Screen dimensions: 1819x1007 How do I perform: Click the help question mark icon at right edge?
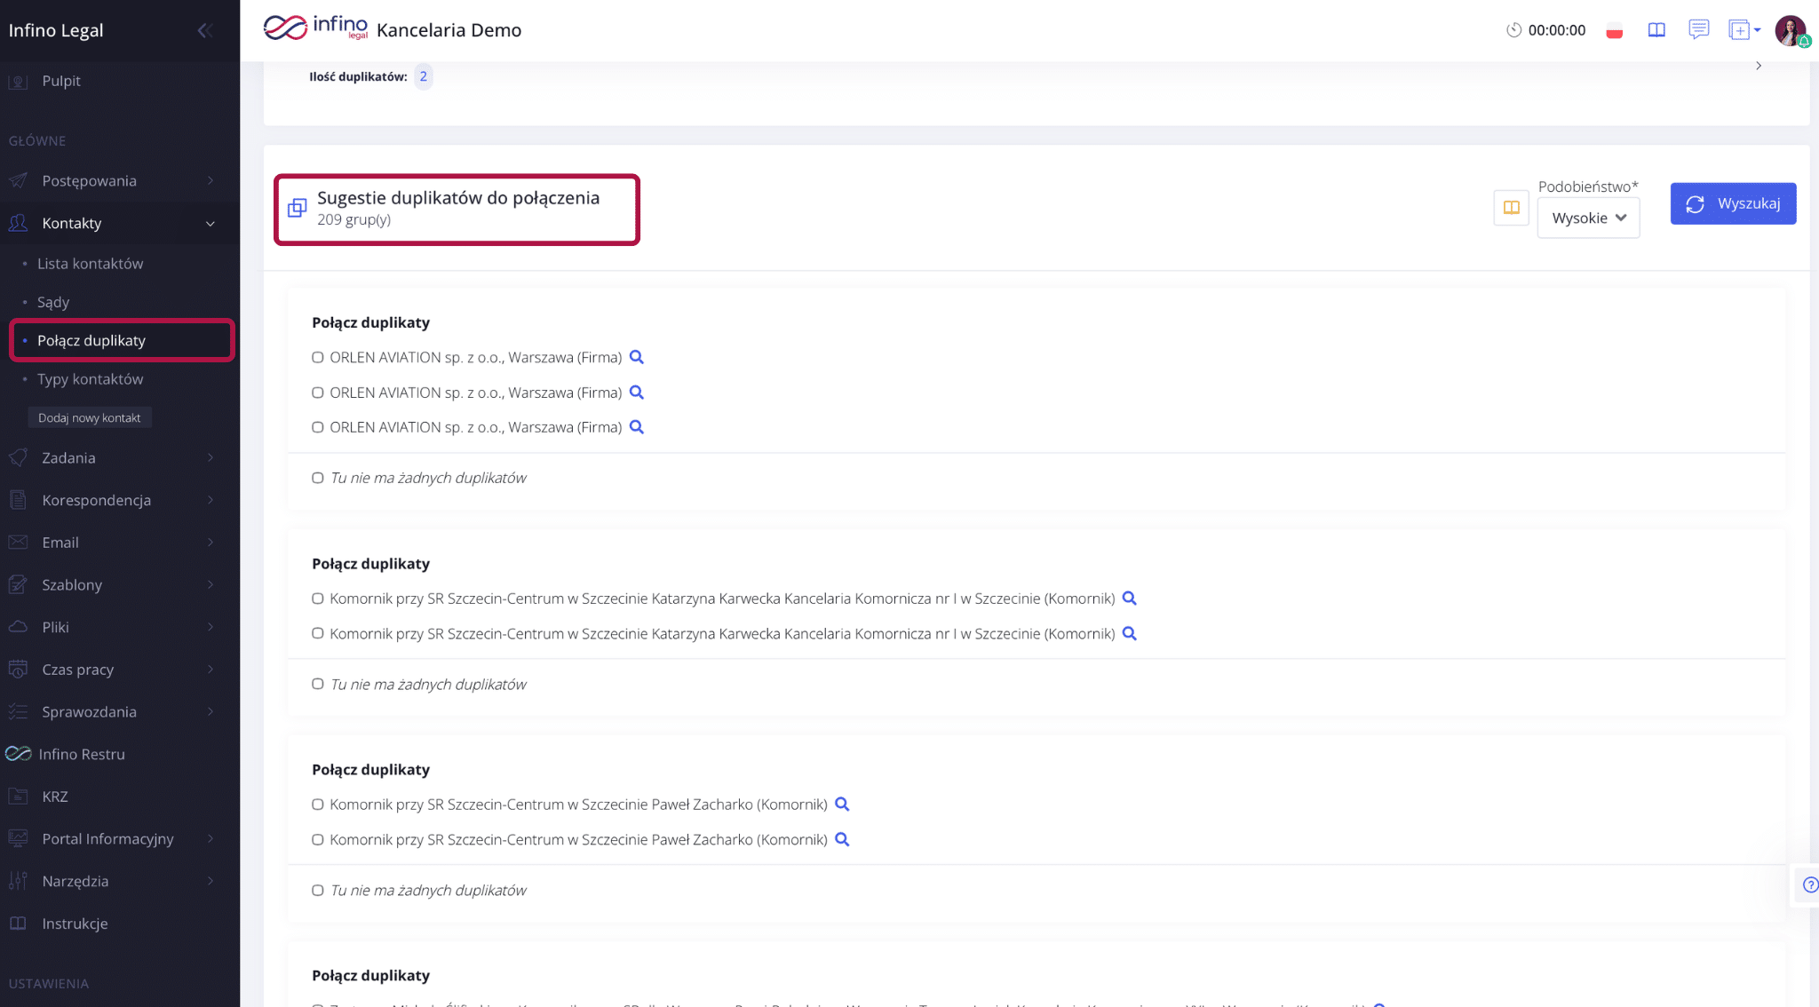click(1810, 884)
